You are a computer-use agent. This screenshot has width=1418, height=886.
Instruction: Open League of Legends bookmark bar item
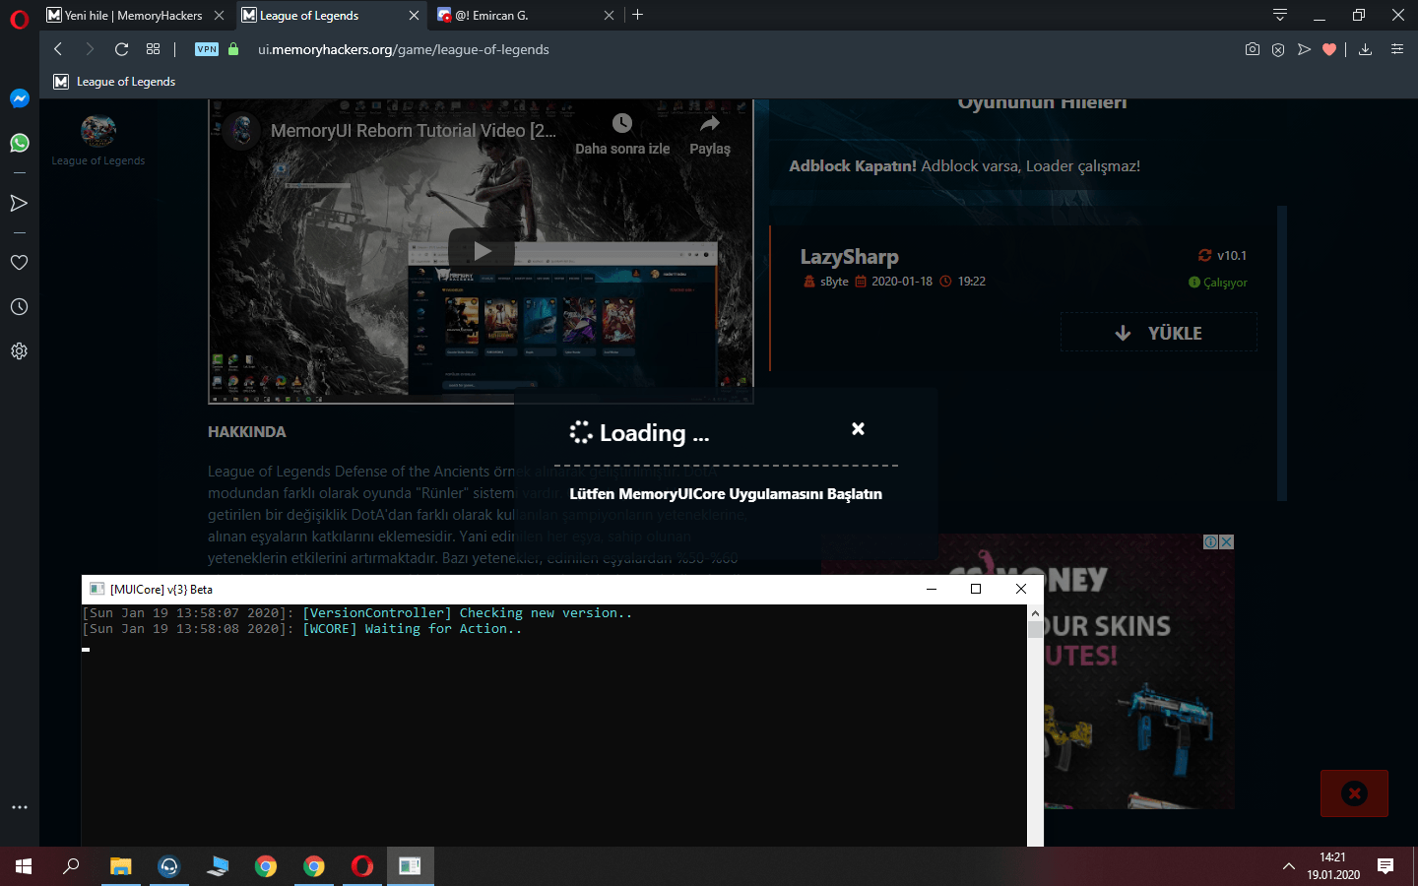pos(114,82)
